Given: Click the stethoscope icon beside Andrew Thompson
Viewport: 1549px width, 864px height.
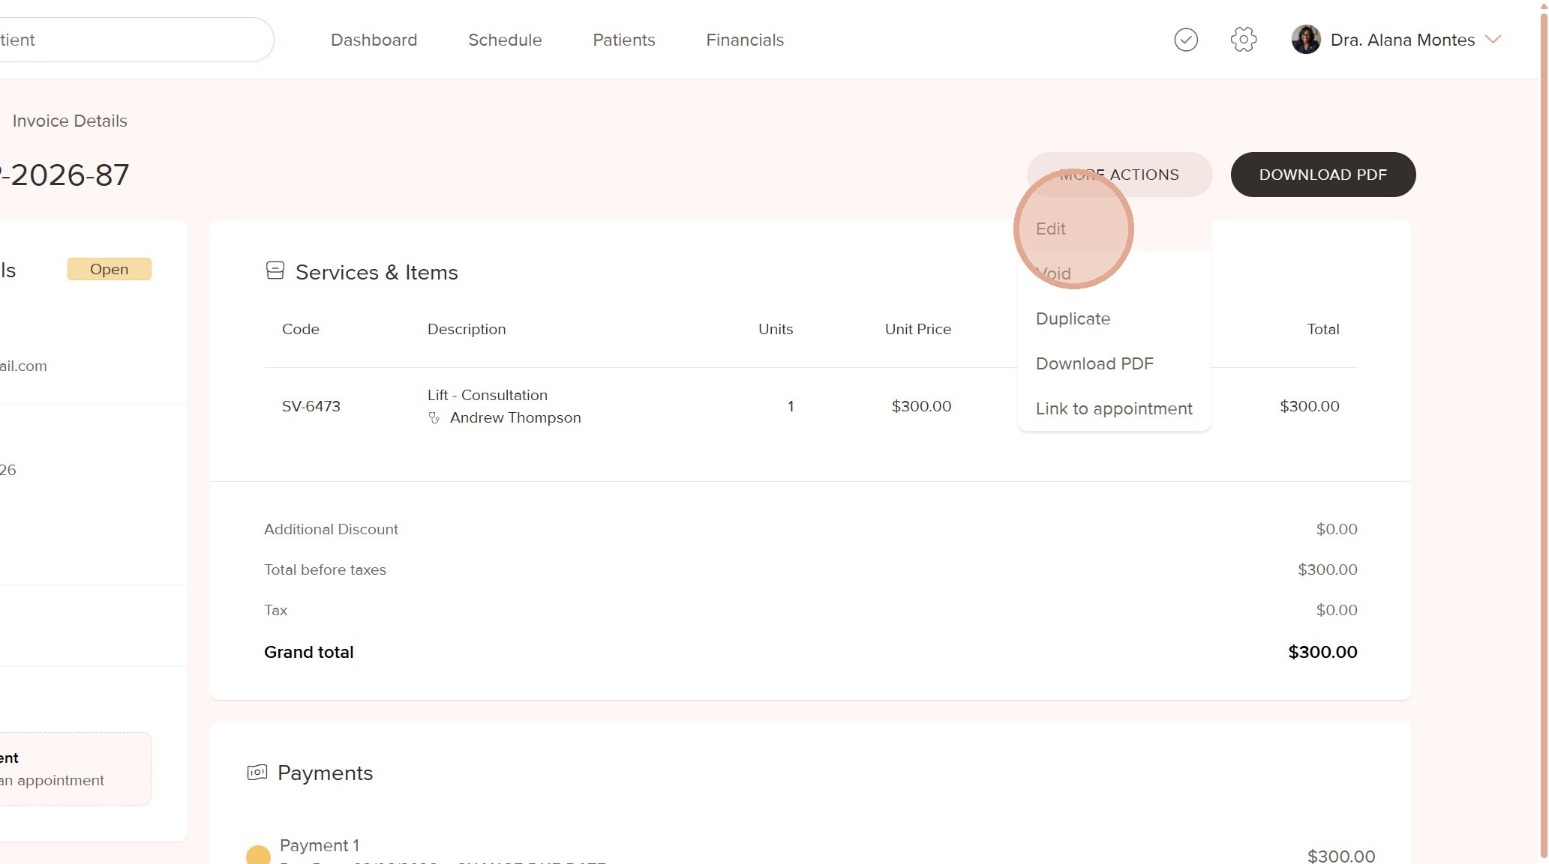Looking at the screenshot, I should [434, 418].
